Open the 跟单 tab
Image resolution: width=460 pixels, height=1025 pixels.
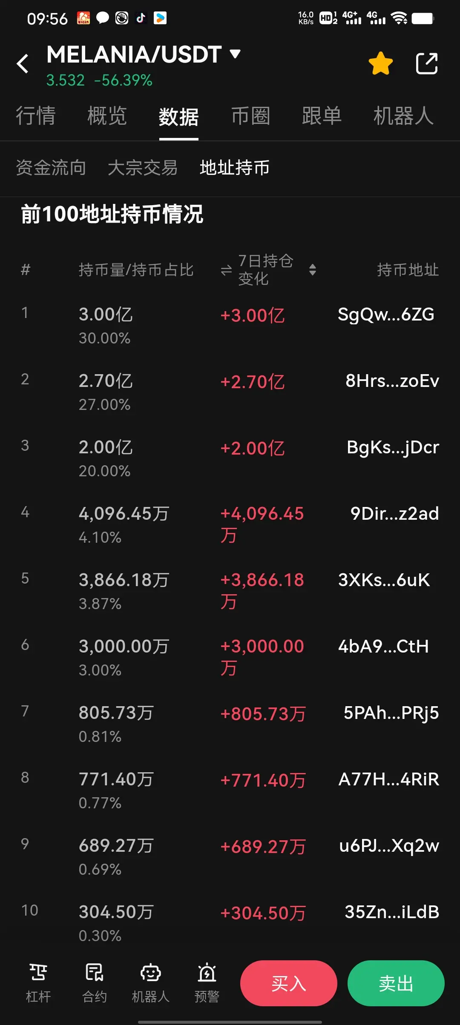pos(322,116)
